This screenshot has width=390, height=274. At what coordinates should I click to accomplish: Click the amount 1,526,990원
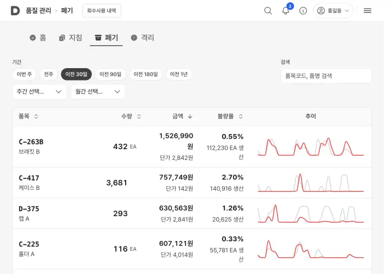[176, 141]
